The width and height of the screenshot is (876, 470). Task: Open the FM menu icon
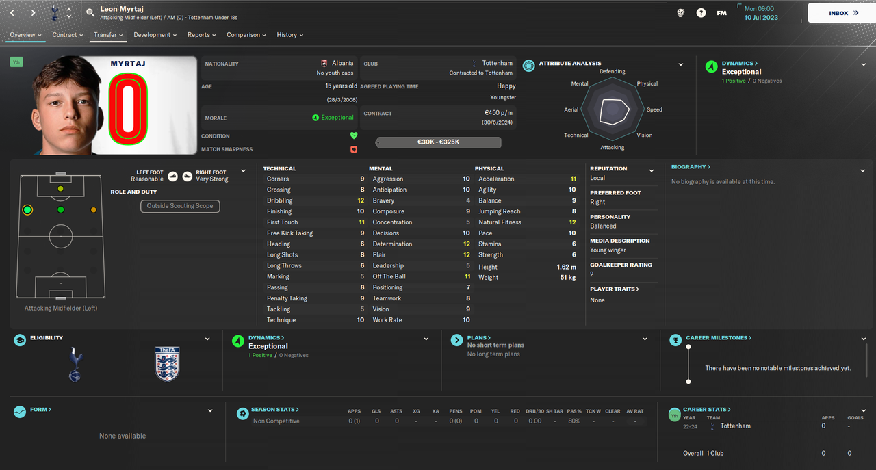coord(721,12)
